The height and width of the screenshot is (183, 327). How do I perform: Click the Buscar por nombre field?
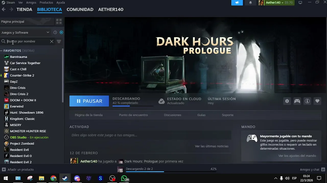coord(28,41)
